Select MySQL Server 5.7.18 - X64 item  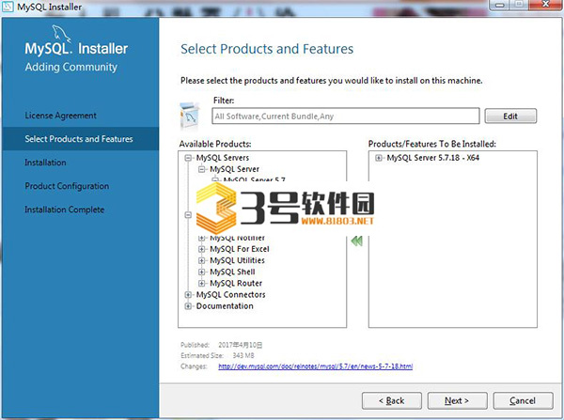click(433, 158)
